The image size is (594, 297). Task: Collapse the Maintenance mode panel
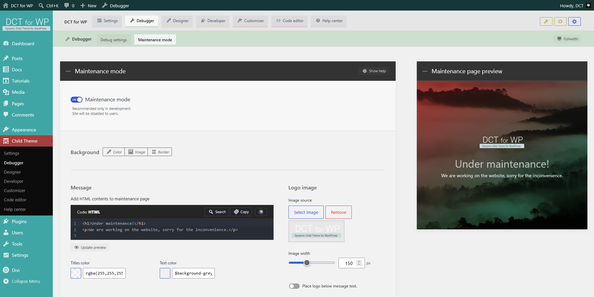68,71
